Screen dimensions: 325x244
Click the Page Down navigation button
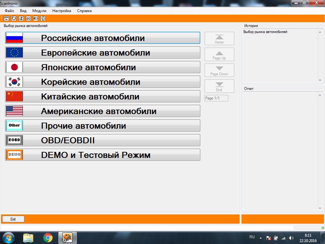pyautogui.click(x=219, y=70)
